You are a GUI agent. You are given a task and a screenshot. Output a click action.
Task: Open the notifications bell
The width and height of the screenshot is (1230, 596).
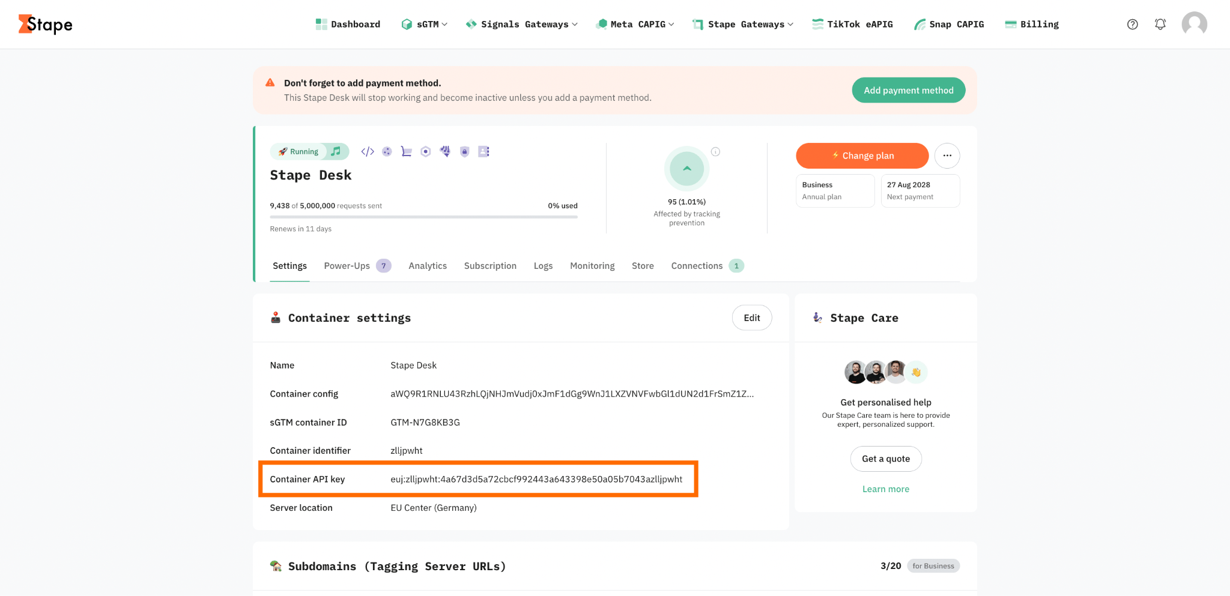[x=1160, y=24]
